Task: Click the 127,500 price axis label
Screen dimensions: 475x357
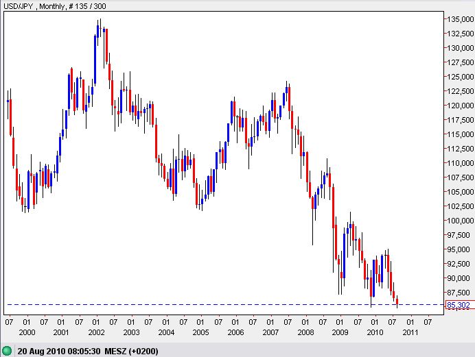Action: (x=461, y=62)
